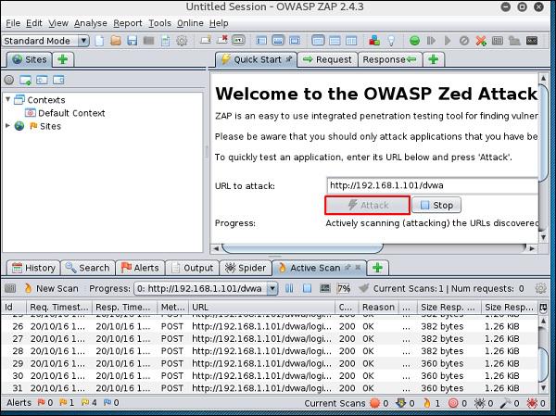Open the Online menu
Viewport: 556px width, 416px height.
pos(190,23)
